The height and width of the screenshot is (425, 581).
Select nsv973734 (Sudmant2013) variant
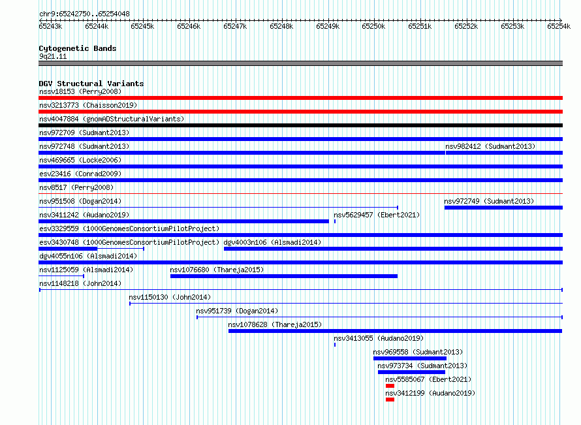[x=422, y=366]
